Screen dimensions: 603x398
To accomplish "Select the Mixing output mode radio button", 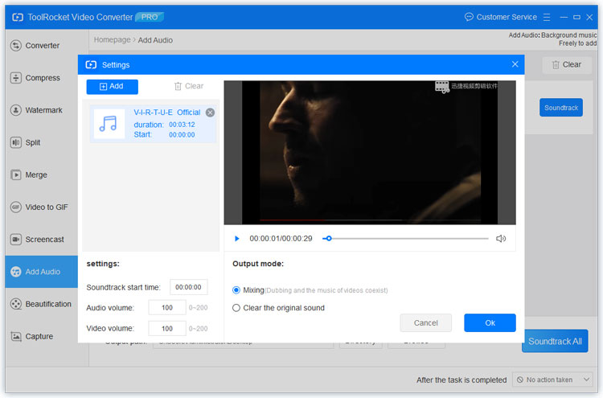I will (x=236, y=290).
